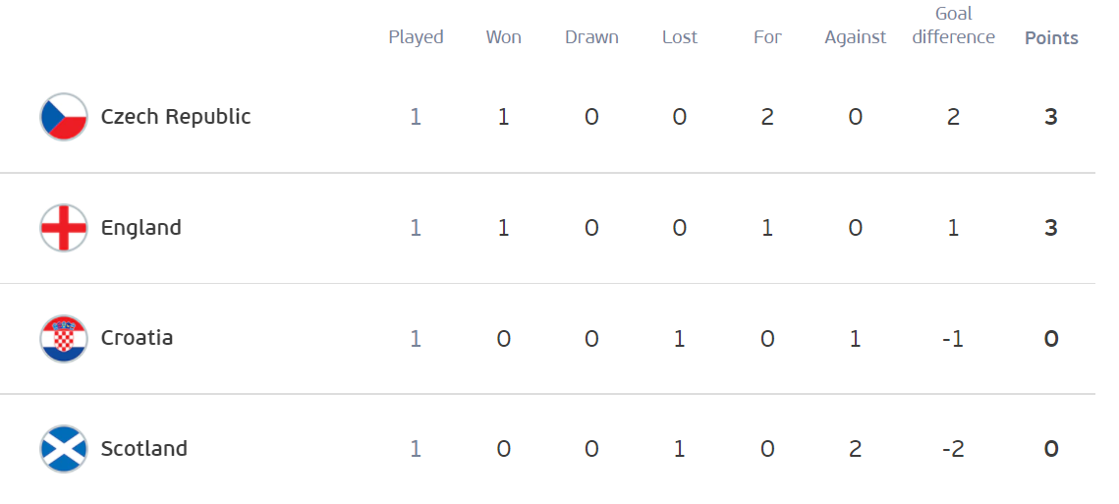Click the Croatia flag icon
The height and width of the screenshot is (504, 1119).
pos(64,338)
